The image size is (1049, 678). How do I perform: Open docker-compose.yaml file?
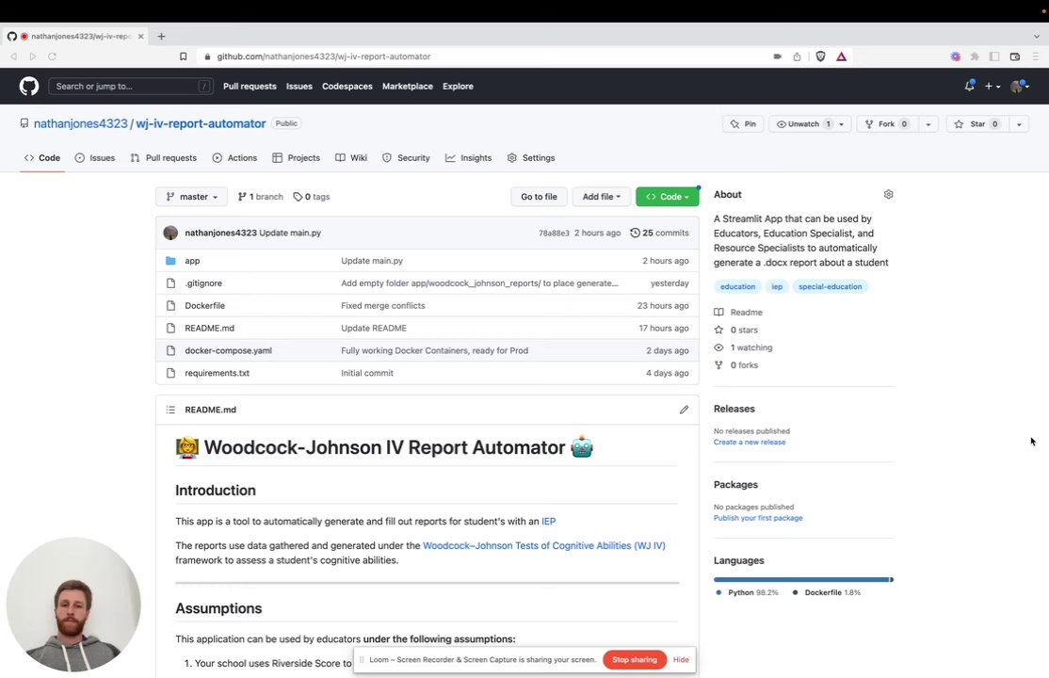[x=228, y=350]
